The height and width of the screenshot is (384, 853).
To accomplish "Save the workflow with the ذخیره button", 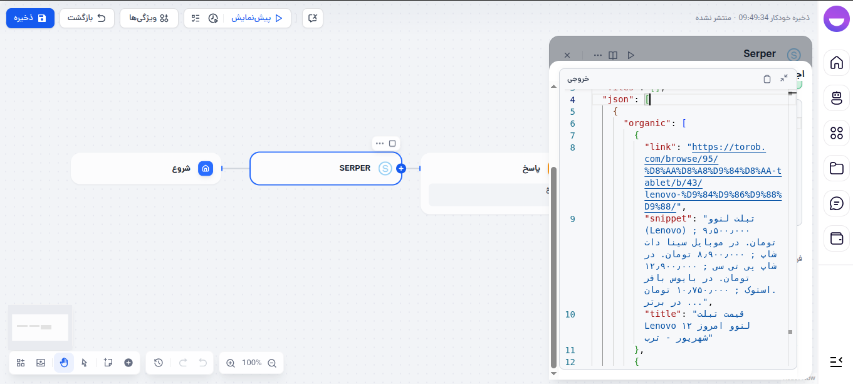I will [x=30, y=18].
